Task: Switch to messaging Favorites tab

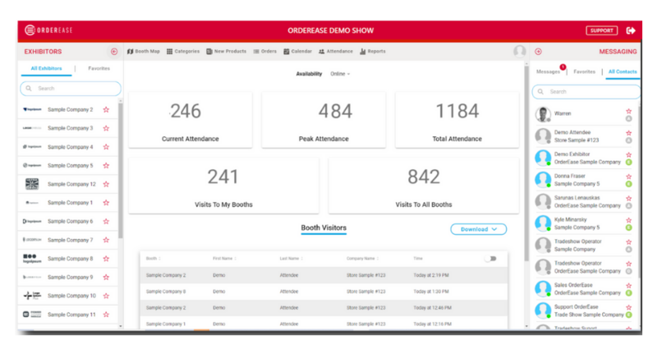Action: [584, 71]
